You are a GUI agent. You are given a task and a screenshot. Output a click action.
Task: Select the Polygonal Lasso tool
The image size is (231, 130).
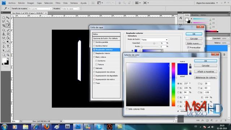[4, 22]
